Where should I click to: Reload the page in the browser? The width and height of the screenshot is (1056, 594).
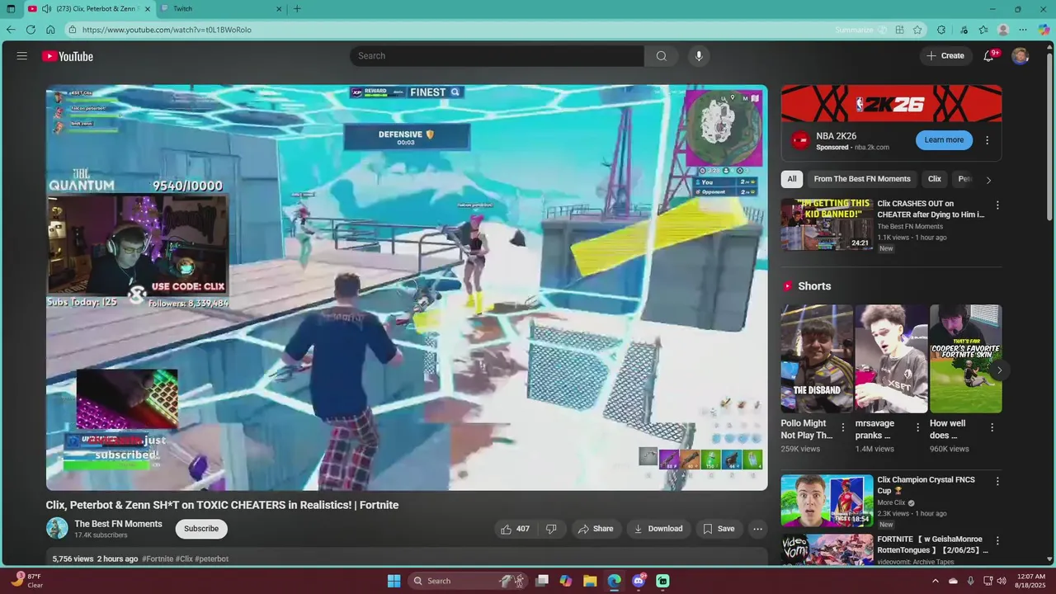click(x=31, y=30)
